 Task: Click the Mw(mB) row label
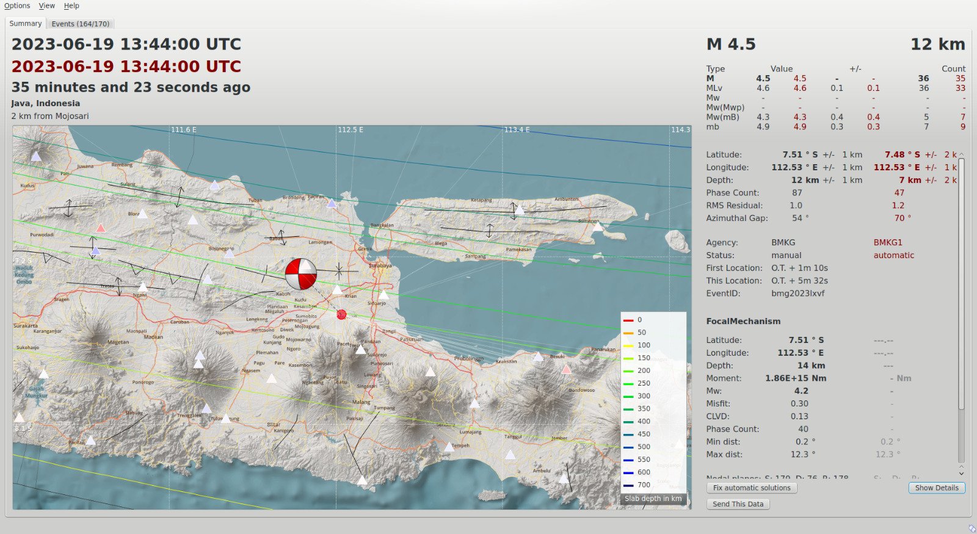click(x=723, y=117)
